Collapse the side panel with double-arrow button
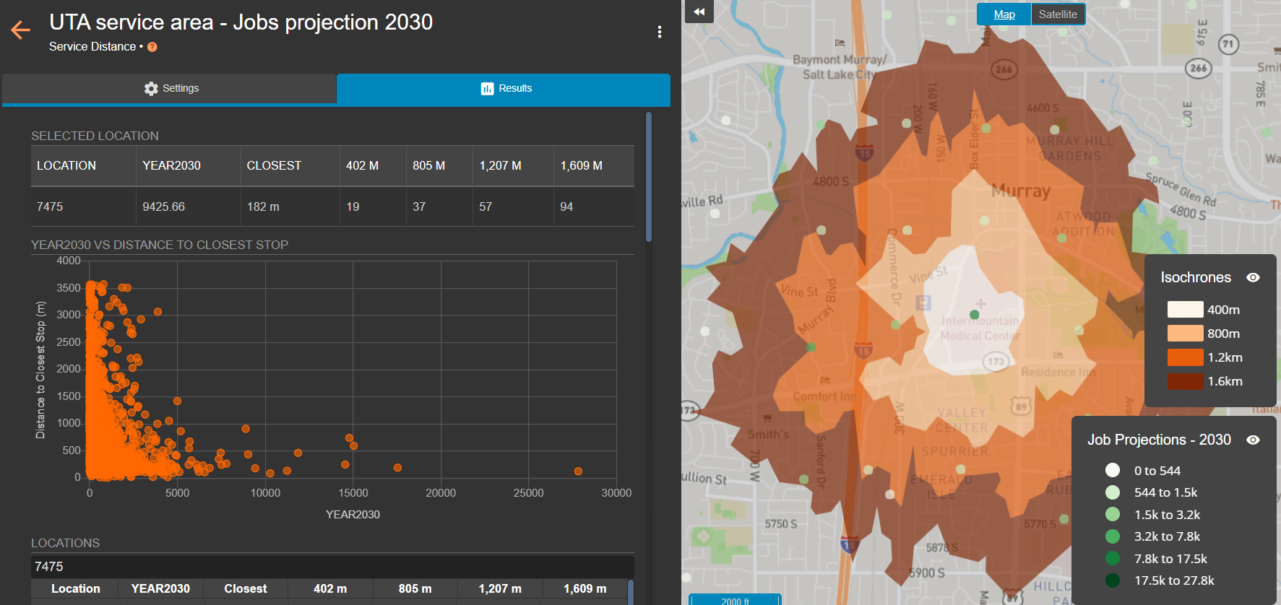This screenshot has height=605, width=1281. [699, 12]
